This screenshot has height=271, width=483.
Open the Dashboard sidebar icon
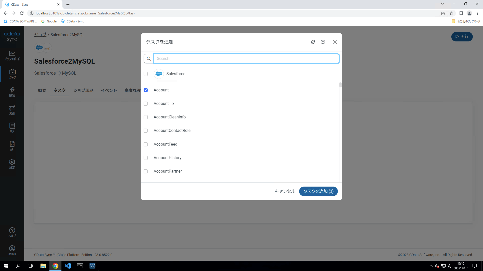(12, 55)
